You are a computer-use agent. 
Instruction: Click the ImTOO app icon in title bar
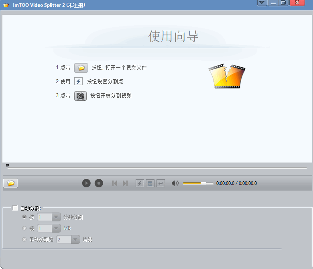(6, 5)
